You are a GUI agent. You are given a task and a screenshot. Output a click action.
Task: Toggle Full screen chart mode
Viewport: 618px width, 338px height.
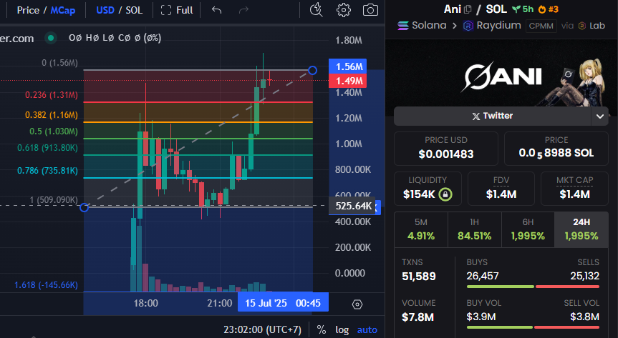177,10
